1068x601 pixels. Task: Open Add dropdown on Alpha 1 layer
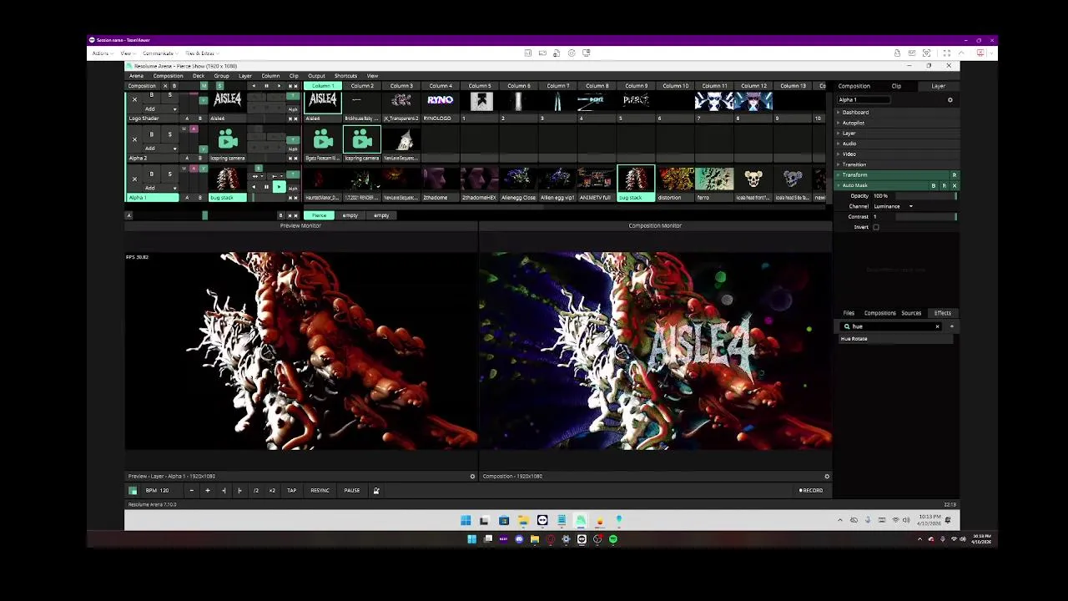click(x=160, y=188)
